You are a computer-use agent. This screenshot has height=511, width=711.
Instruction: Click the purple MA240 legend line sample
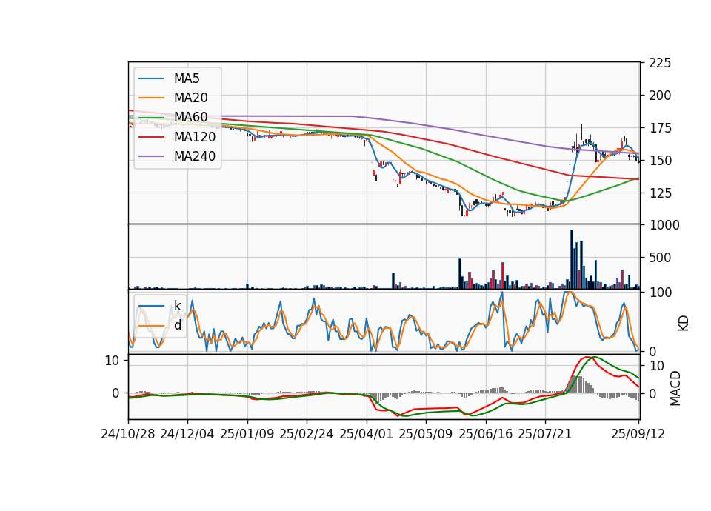[151, 156]
